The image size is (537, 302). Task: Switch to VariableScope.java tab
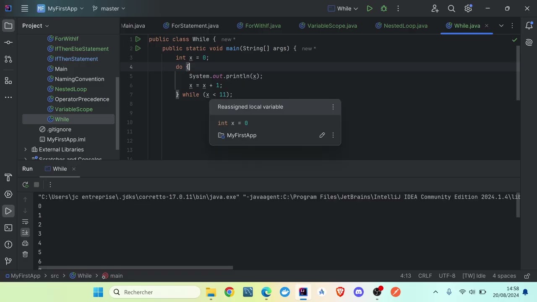click(x=328, y=26)
